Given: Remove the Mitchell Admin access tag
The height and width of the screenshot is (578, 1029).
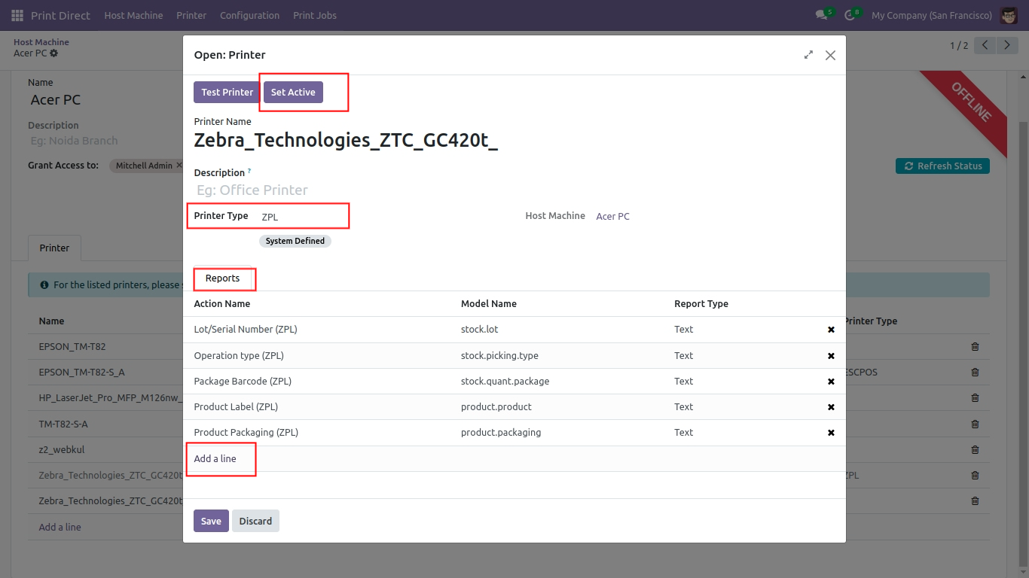Looking at the screenshot, I should point(179,166).
